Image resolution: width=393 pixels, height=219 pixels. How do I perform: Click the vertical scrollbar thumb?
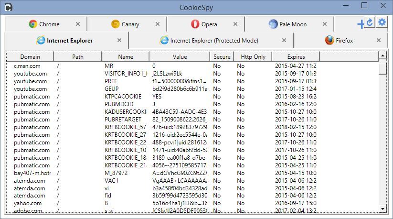point(382,69)
